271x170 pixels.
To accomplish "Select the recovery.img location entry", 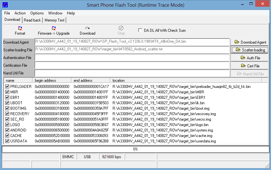I will pos(164,114).
